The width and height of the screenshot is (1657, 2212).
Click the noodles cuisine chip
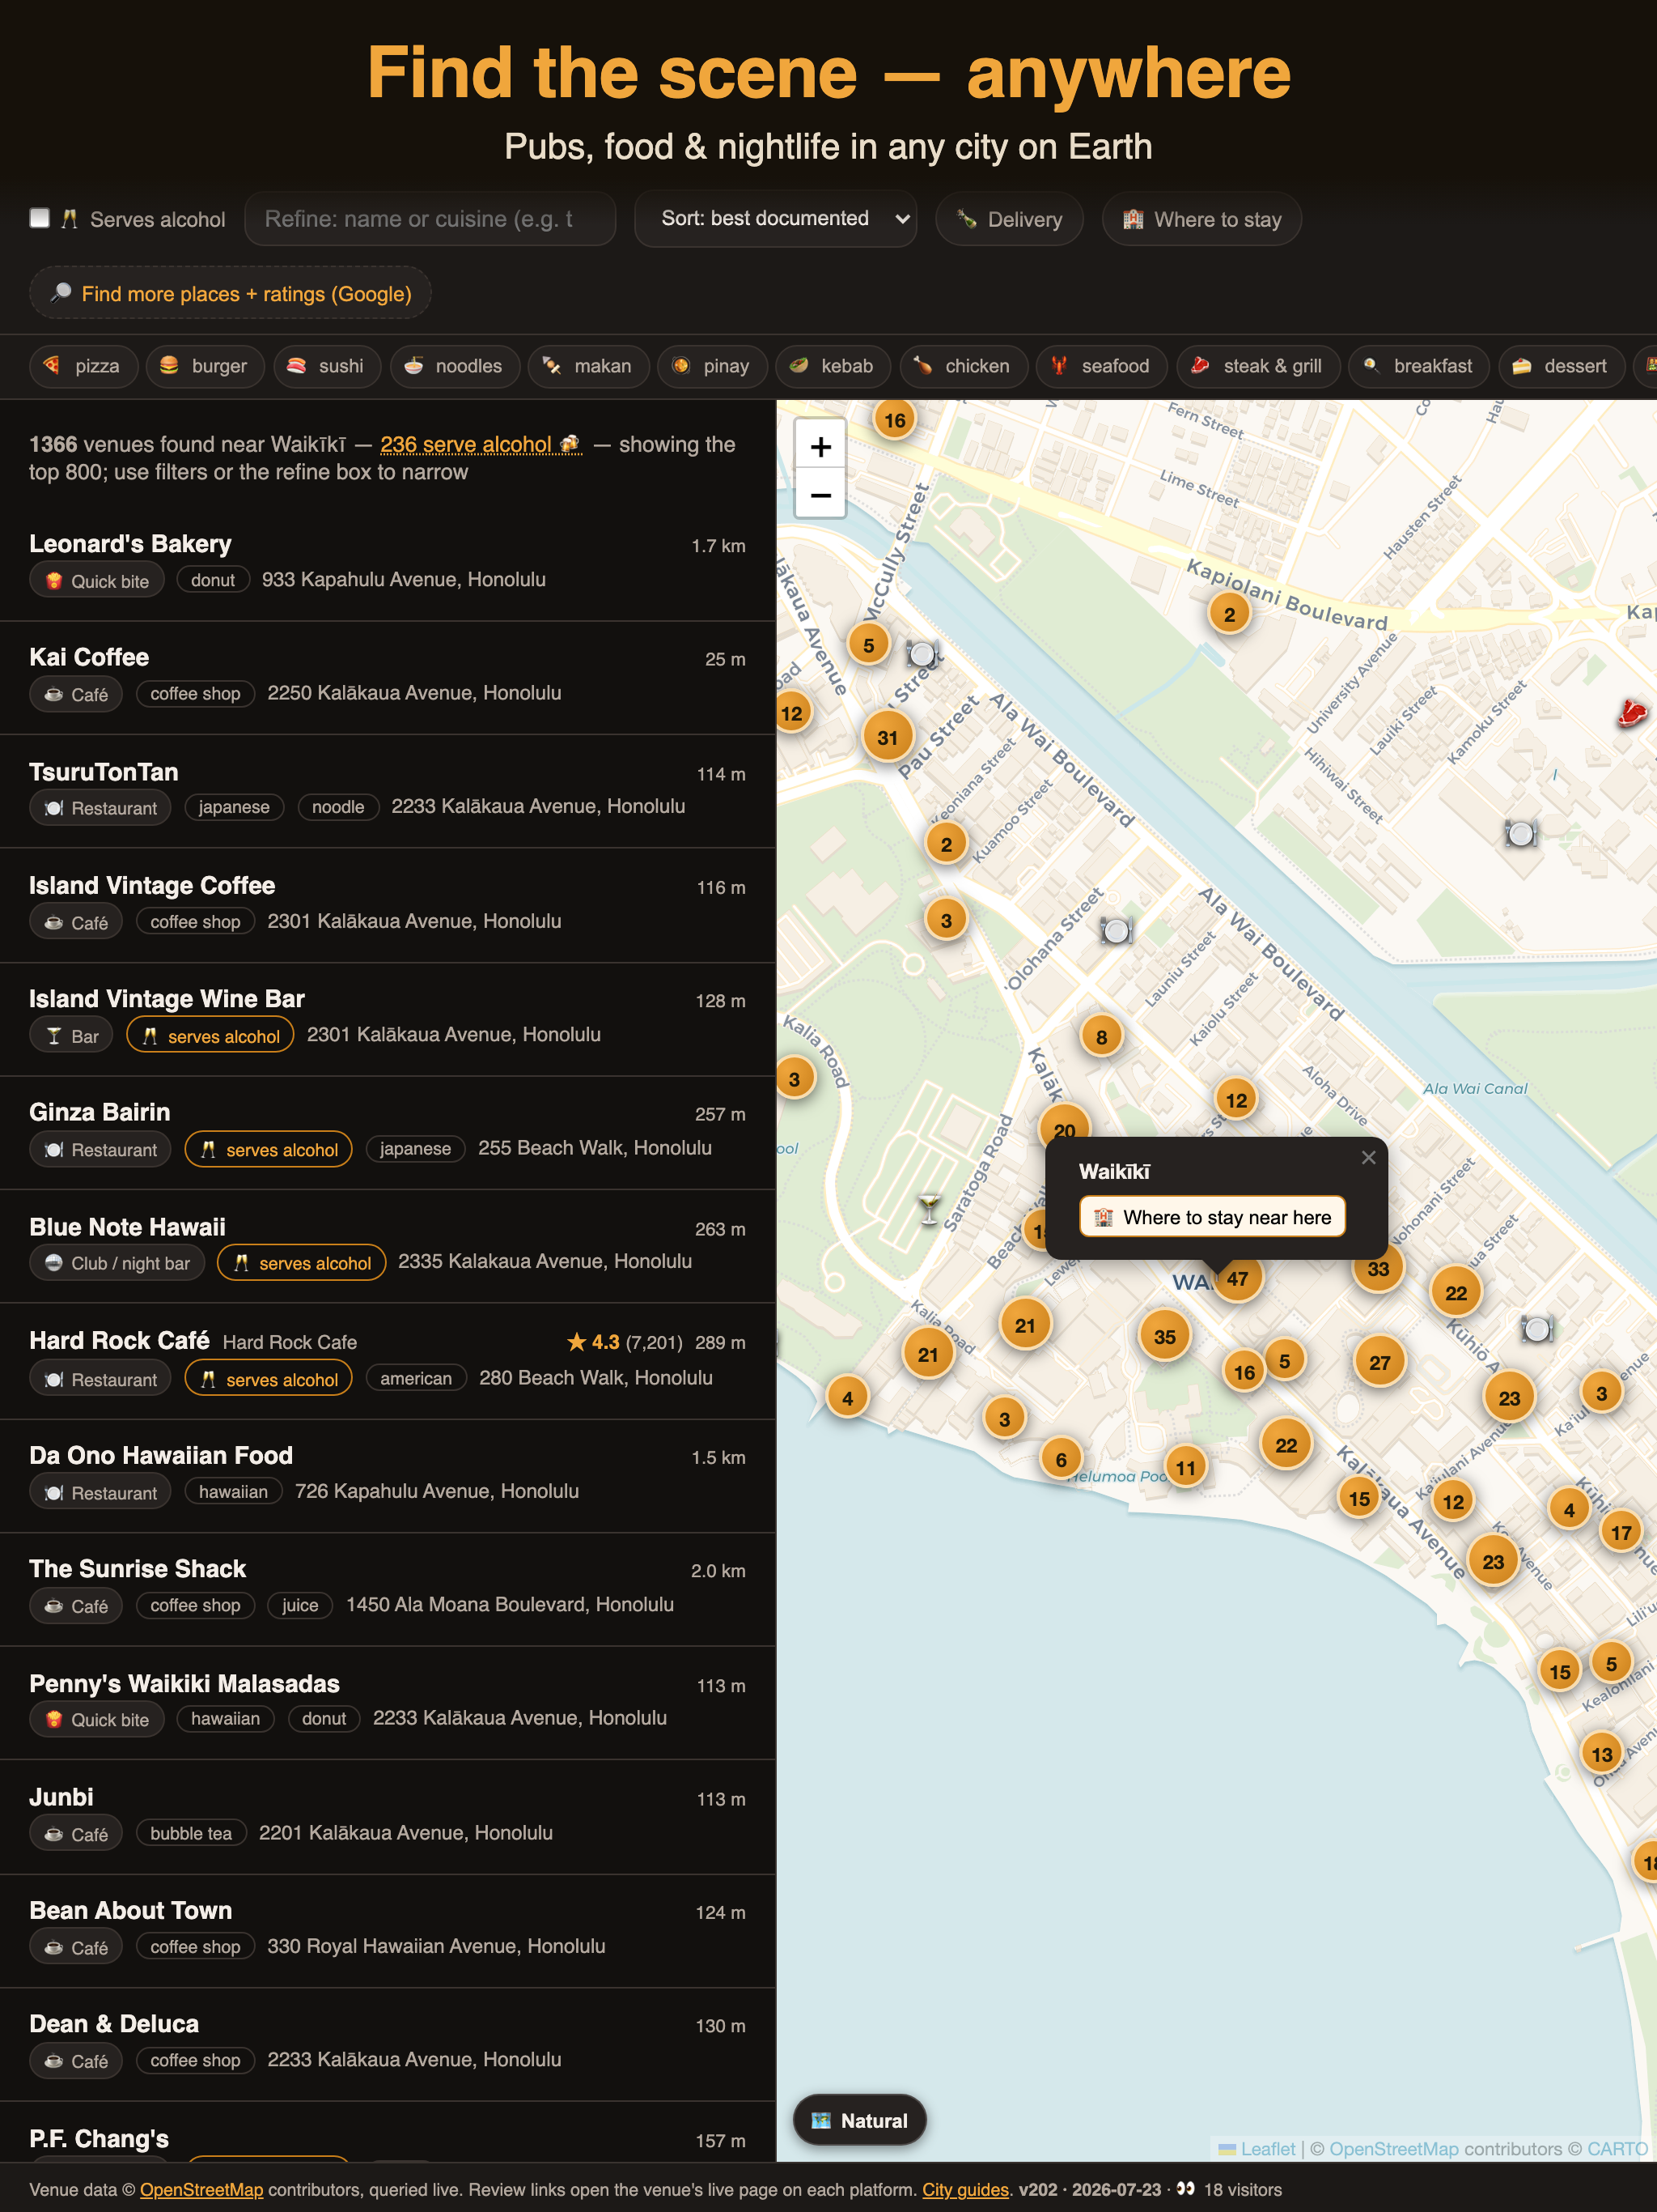pyautogui.click(x=455, y=366)
